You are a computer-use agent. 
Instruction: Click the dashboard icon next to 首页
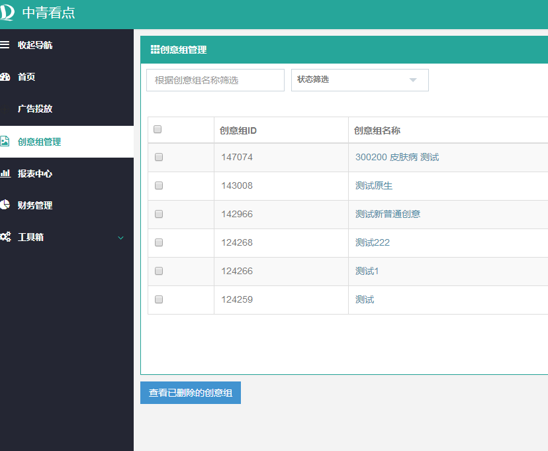click(5, 77)
